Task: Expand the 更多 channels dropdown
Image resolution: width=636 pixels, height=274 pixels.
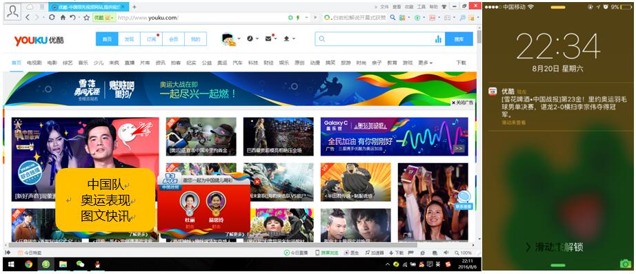Action: click(x=425, y=63)
